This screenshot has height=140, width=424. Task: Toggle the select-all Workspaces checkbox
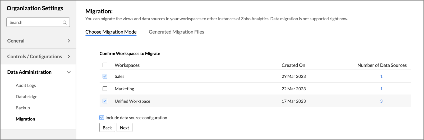(105, 65)
